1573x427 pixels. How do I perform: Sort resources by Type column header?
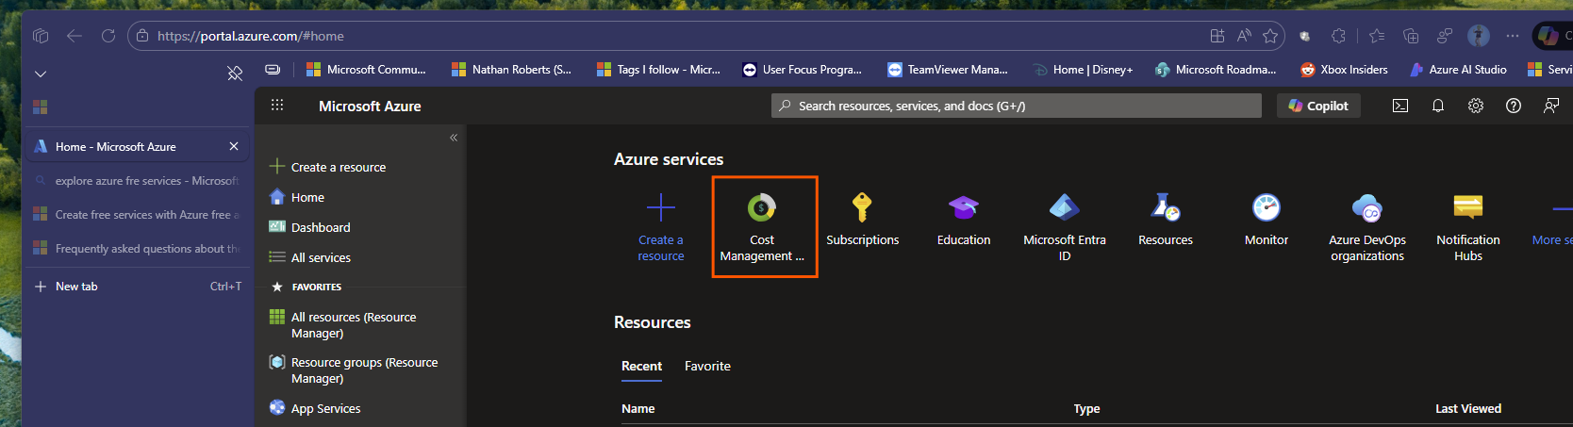(1086, 408)
